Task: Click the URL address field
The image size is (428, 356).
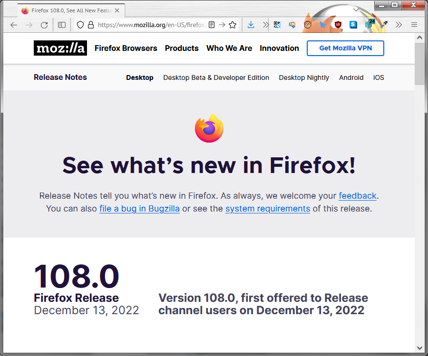Action: pos(151,25)
